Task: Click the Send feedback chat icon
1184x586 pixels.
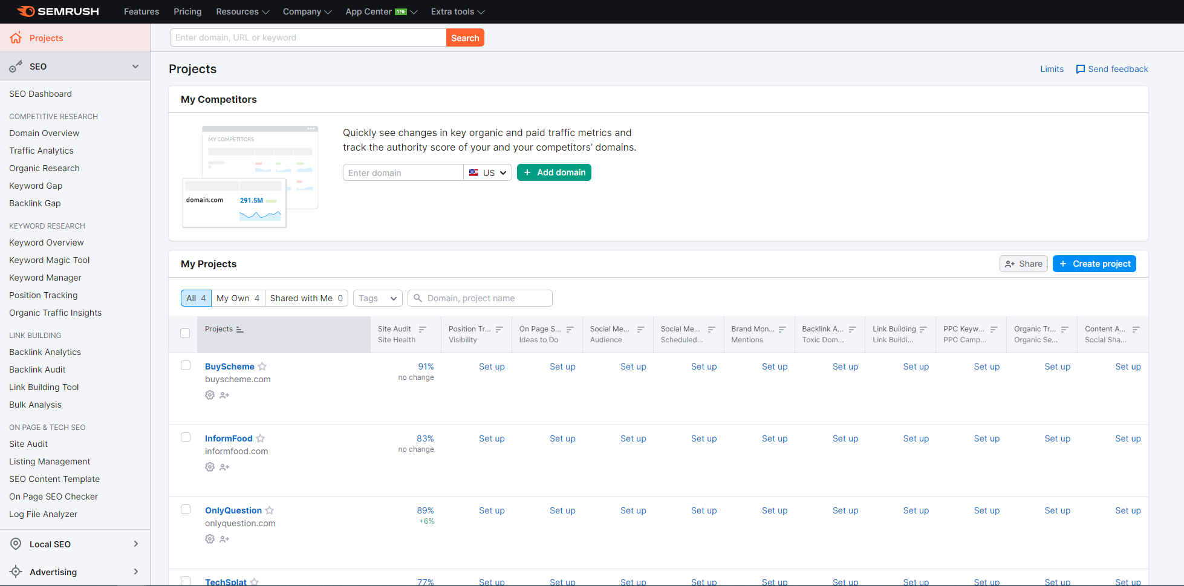Action: click(x=1080, y=69)
